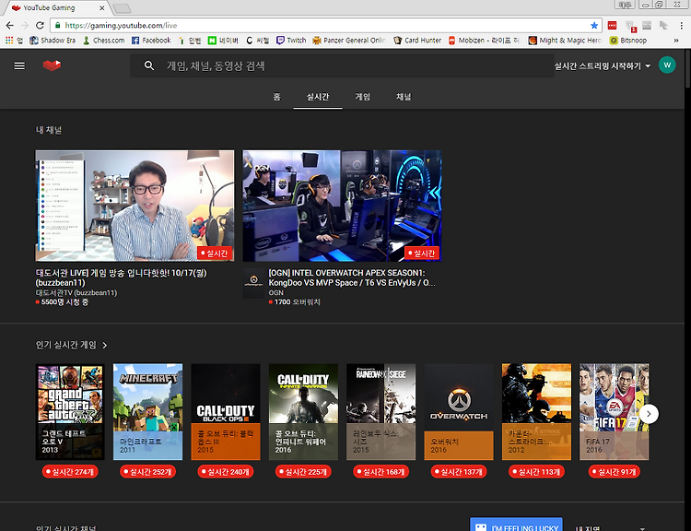The width and height of the screenshot is (691, 531).
Task: Select the YouTube Gaming browser tab
Action: (55, 8)
